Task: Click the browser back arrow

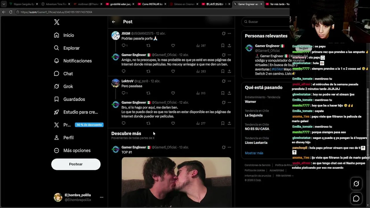Action: coord(4,12)
